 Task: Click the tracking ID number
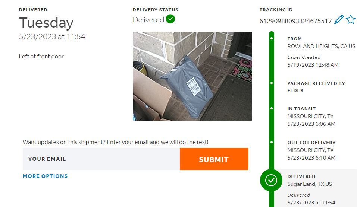point(295,21)
